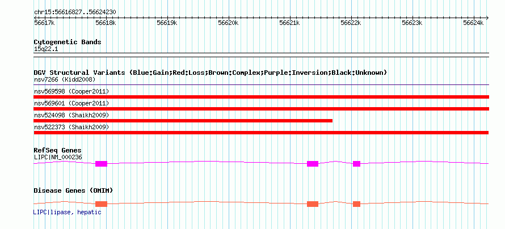Click the first orange OMIM exon near 56618k
Image resolution: width=505 pixels, height=229 pixels.
pos(101,204)
